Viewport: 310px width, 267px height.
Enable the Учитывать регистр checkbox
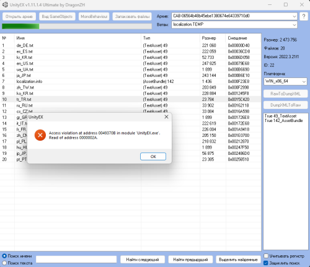pos(266,256)
